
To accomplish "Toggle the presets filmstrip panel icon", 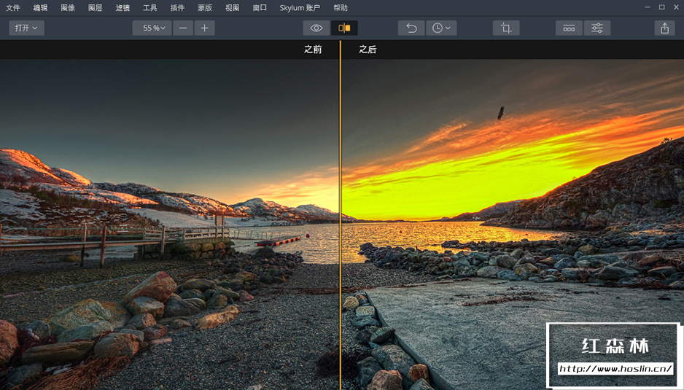I will point(569,28).
